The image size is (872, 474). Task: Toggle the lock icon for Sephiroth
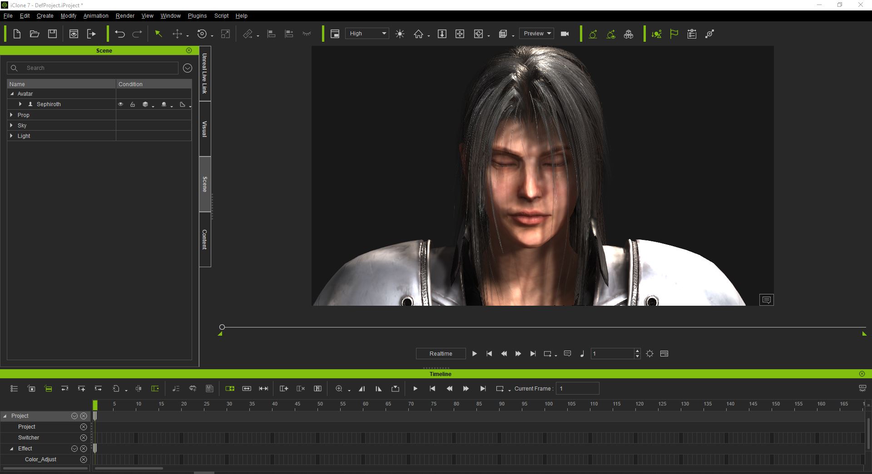[x=133, y=104]
